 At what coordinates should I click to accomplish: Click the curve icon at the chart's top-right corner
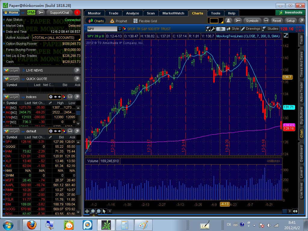tap(286, 35)
